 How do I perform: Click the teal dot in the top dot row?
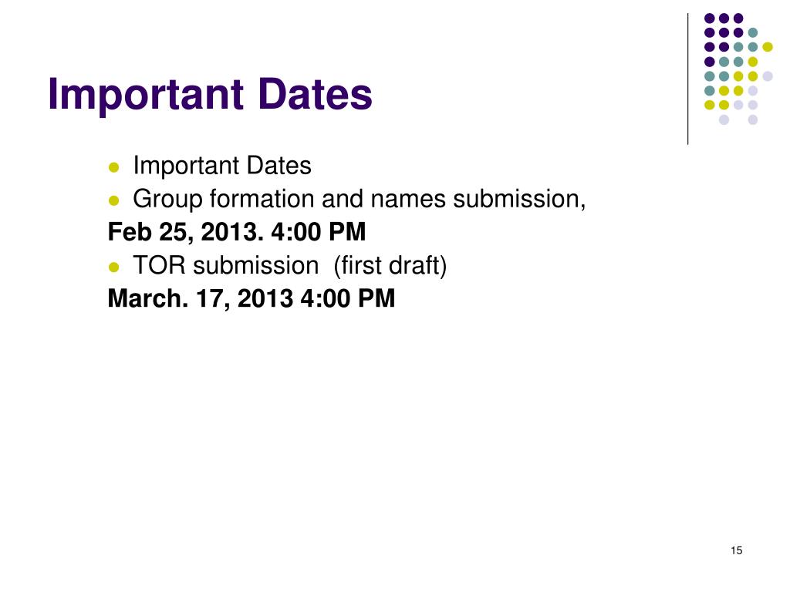click(753, 32)
